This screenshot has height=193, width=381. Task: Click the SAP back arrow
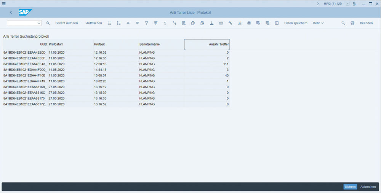coord(11,13)
